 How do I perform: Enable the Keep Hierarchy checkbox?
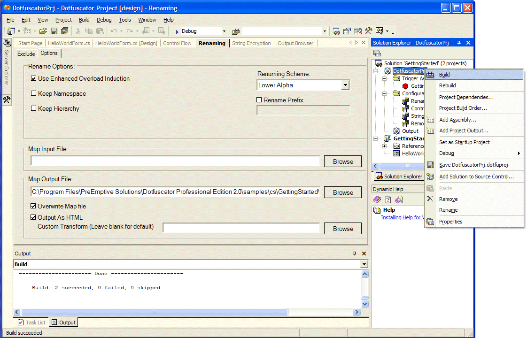34,108
